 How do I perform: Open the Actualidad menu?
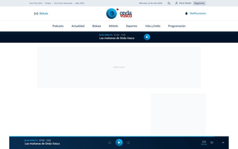(78, 26)
